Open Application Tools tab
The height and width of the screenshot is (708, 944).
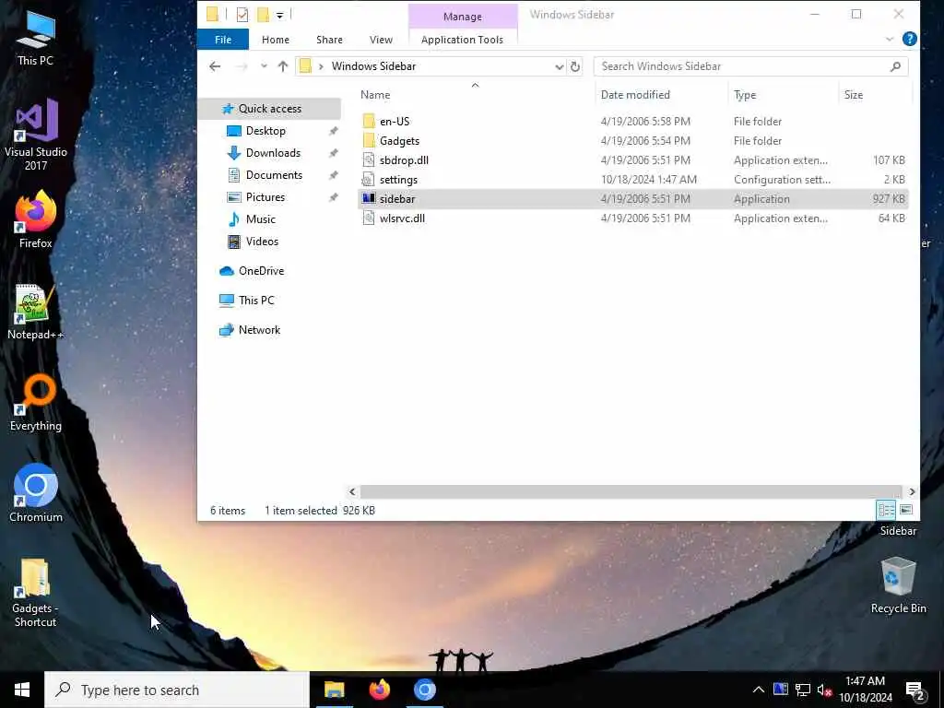pos(463,40)
